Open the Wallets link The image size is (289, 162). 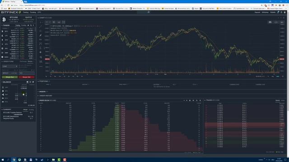[x=273, y=12]
